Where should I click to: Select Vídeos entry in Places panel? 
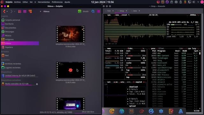[x=20, y=43]
